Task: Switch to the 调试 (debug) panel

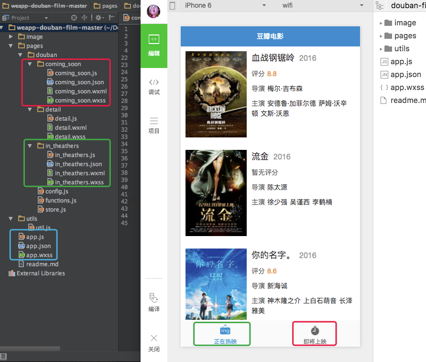Action: pos(154,87)
